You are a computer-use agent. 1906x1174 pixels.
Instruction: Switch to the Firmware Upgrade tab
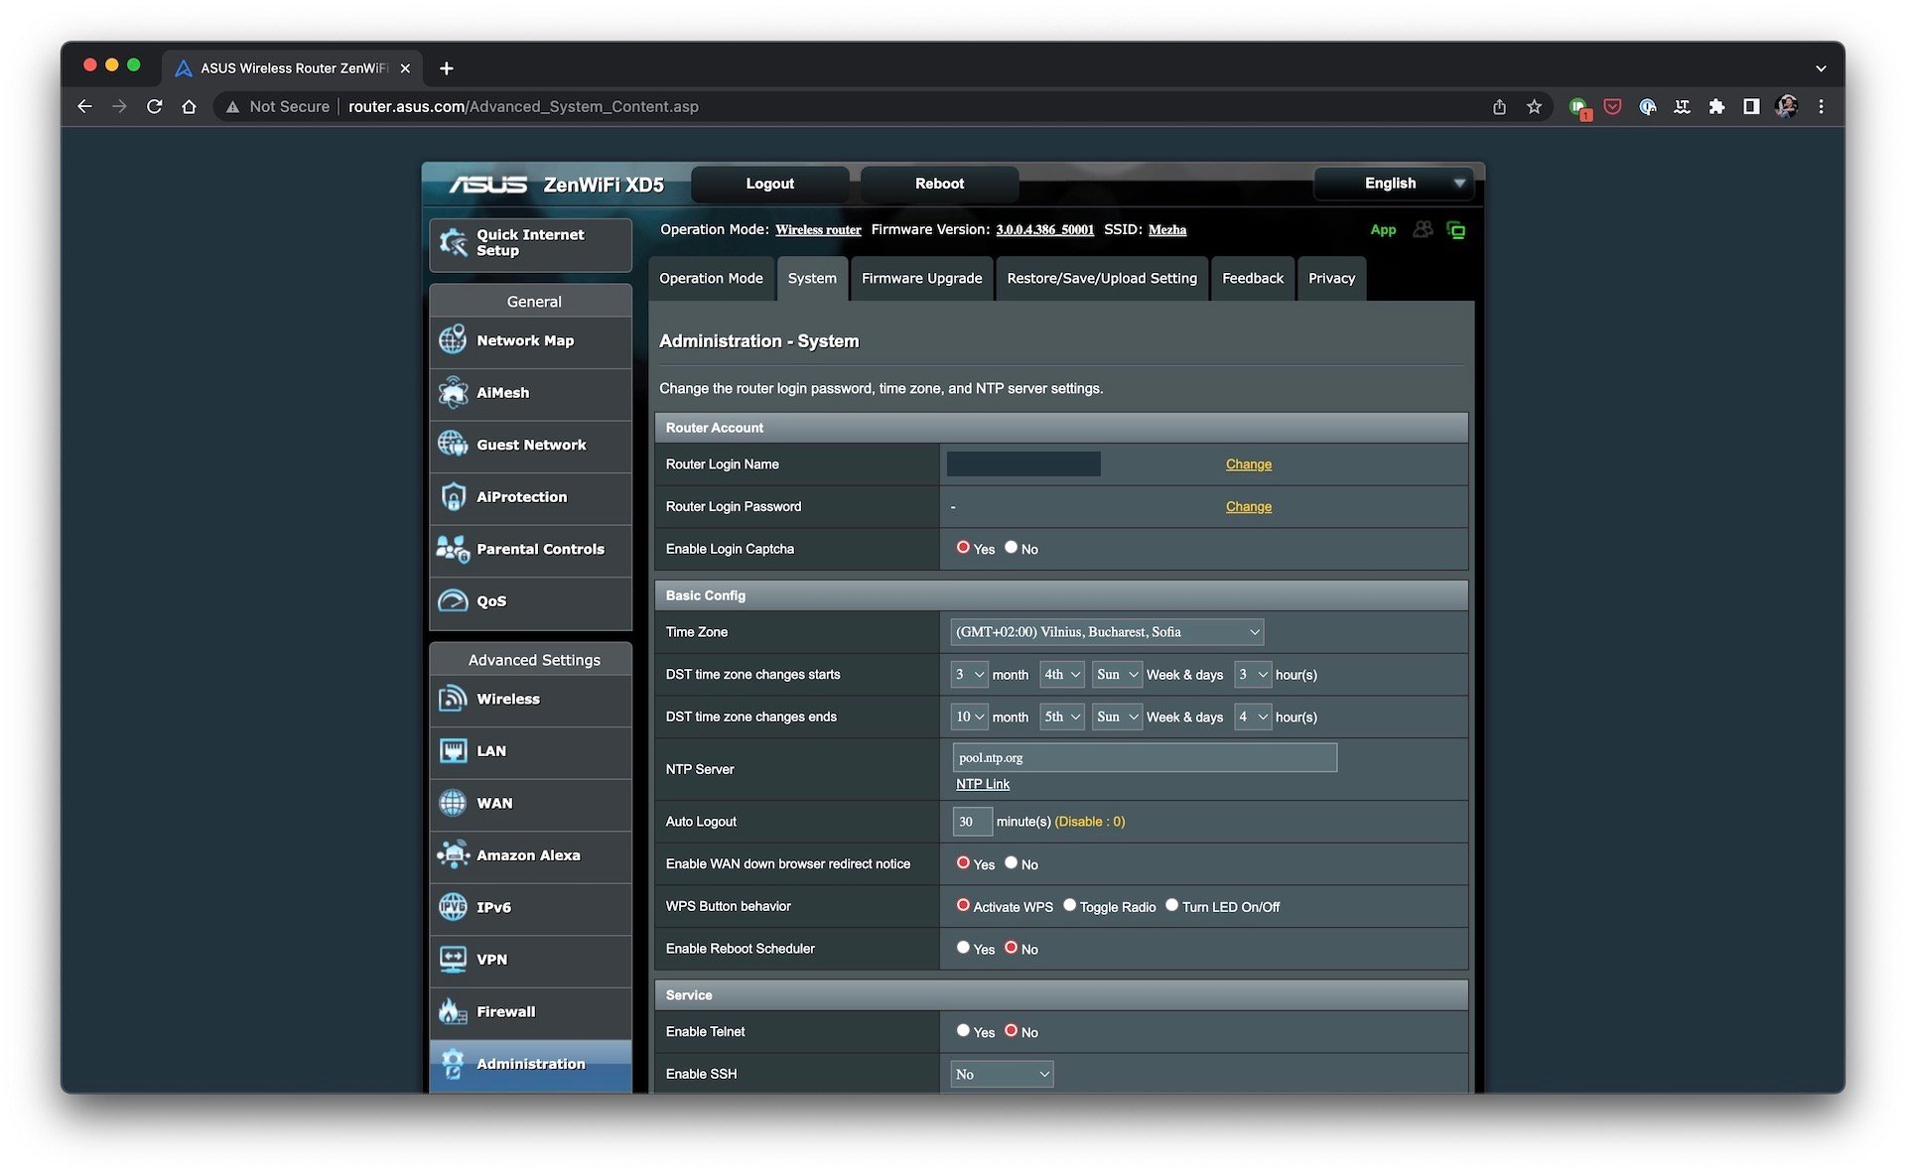[x=921, y=278]
